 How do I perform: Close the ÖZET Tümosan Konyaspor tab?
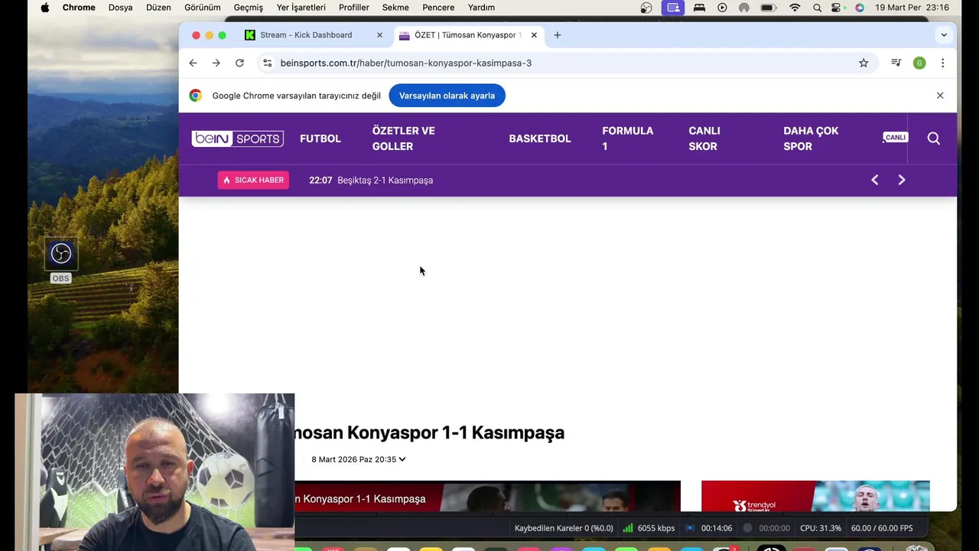click(x=534, y=35)
